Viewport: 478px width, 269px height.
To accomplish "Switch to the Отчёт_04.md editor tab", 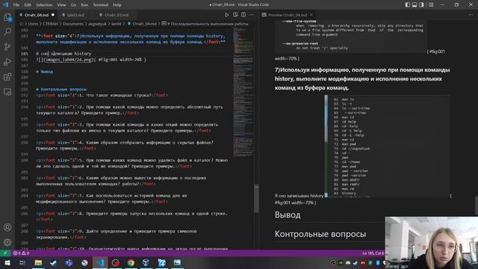I will [x=37, y=15].
